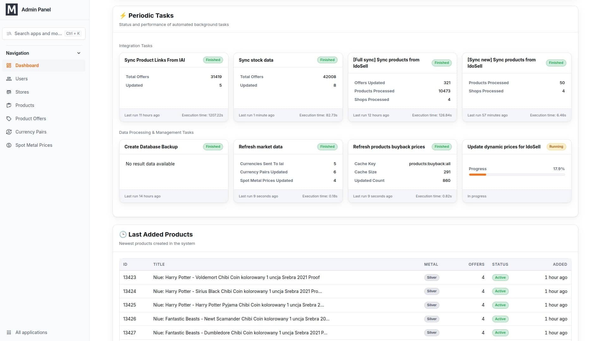Collapse the Navigation section
596x341 pixels.
click(x=79, y=53)
